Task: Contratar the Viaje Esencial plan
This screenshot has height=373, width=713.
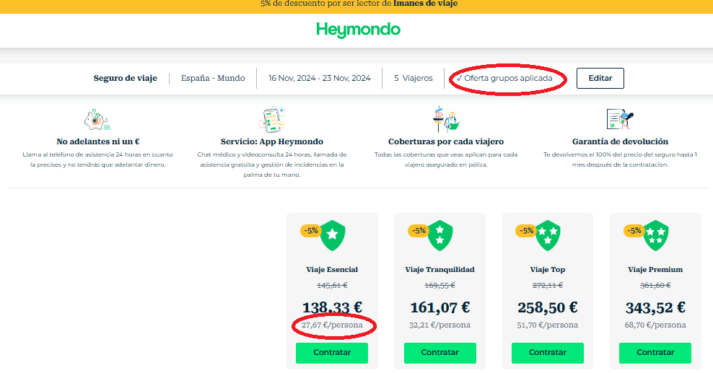Action: click(x=332, y=353)
